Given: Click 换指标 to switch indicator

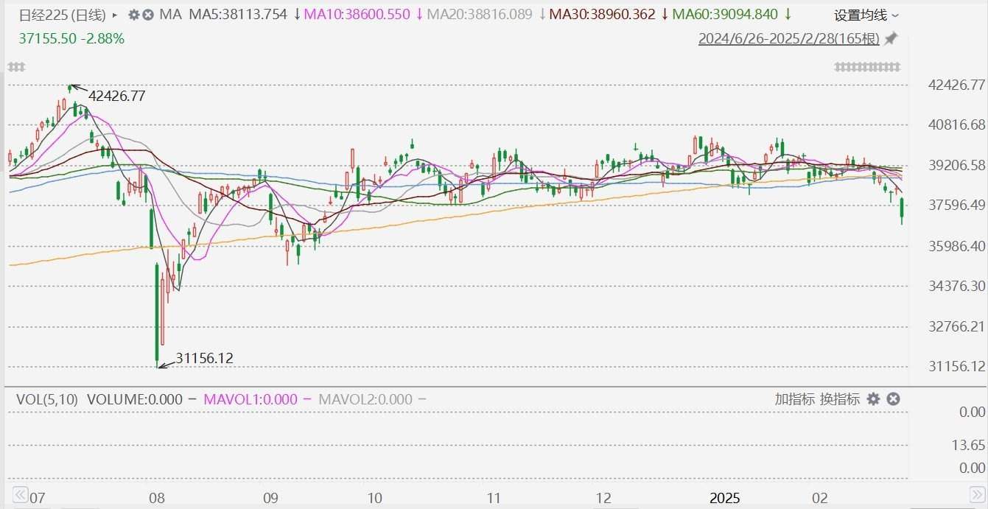Looking at the screenshot, I should pos(839,399).
